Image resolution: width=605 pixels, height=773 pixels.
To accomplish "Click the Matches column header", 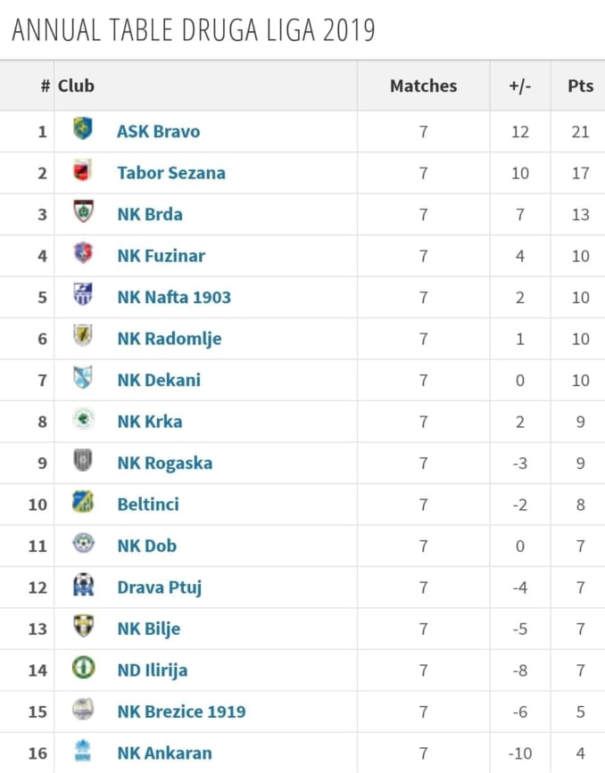I will [x=423, y=86].
